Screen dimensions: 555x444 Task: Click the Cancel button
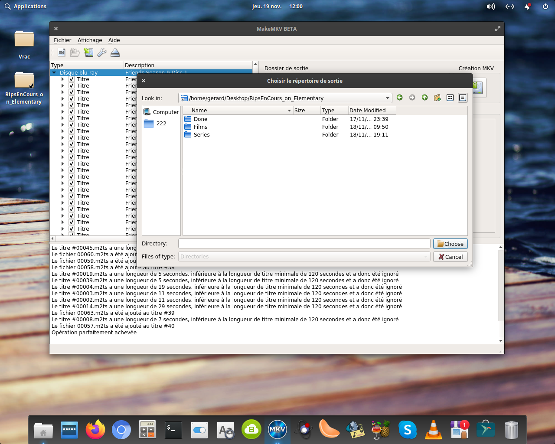(x=451, y=257)
